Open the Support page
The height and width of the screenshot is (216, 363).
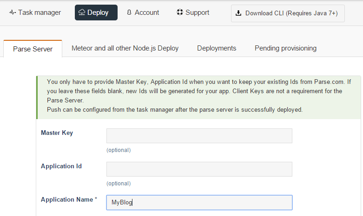click(x=193, y=13)
